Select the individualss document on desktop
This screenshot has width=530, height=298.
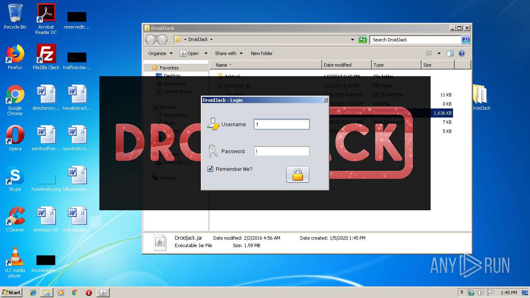77,219
